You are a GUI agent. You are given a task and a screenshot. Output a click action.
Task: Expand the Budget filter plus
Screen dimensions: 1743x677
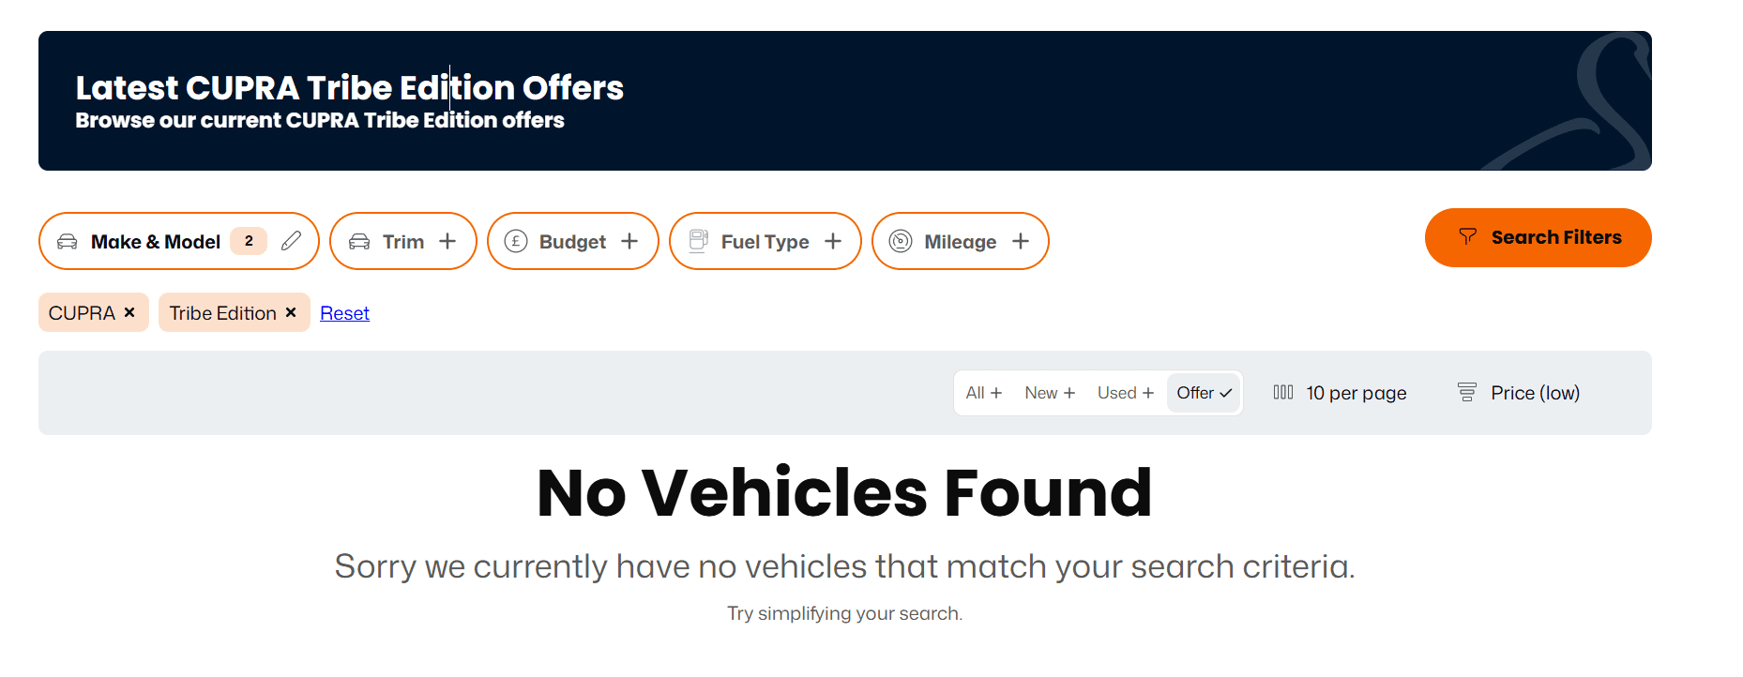pos(629,241)
